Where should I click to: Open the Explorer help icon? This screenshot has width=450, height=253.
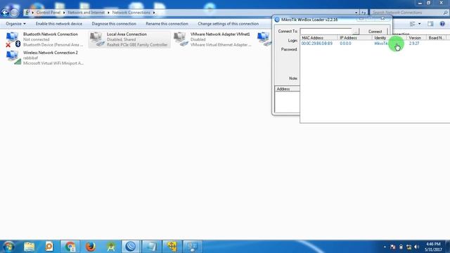tap(442, 24)
